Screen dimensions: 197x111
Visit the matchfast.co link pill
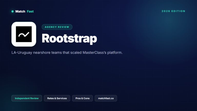pos(106,98)
